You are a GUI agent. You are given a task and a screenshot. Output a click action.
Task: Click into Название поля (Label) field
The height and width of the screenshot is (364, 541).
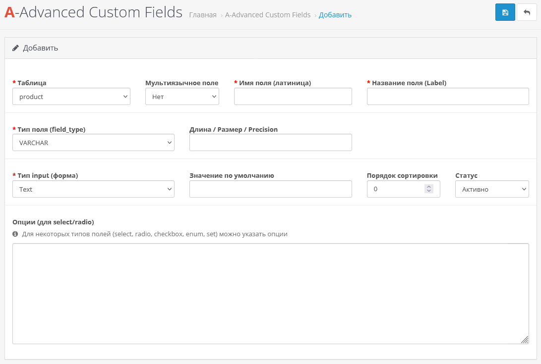coord(448,97)
